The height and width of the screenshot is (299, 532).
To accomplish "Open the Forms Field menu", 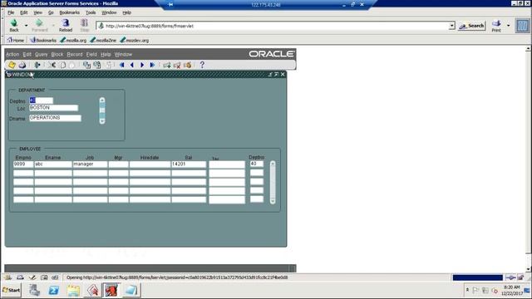I will 91,54.
